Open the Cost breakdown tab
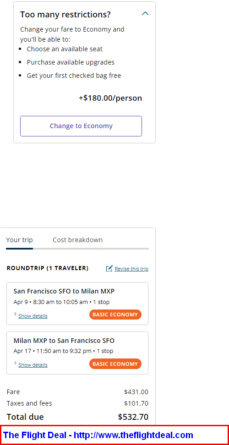The height and width of the screenshot is (445, 229). (77, 240)
